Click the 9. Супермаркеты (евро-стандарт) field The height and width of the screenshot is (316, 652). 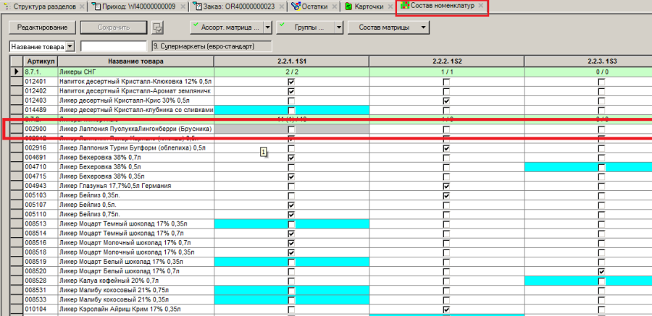pos(212,46)
